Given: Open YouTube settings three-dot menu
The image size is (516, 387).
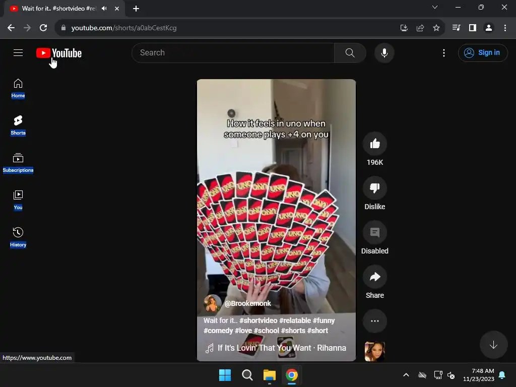Looking at the screenshot, I should click(443, 52).
